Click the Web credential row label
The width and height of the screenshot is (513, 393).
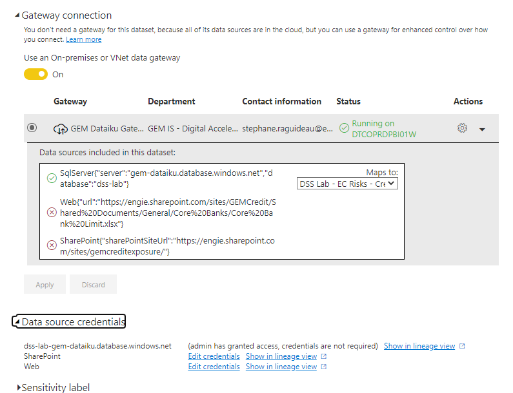(x=32, y=367)
